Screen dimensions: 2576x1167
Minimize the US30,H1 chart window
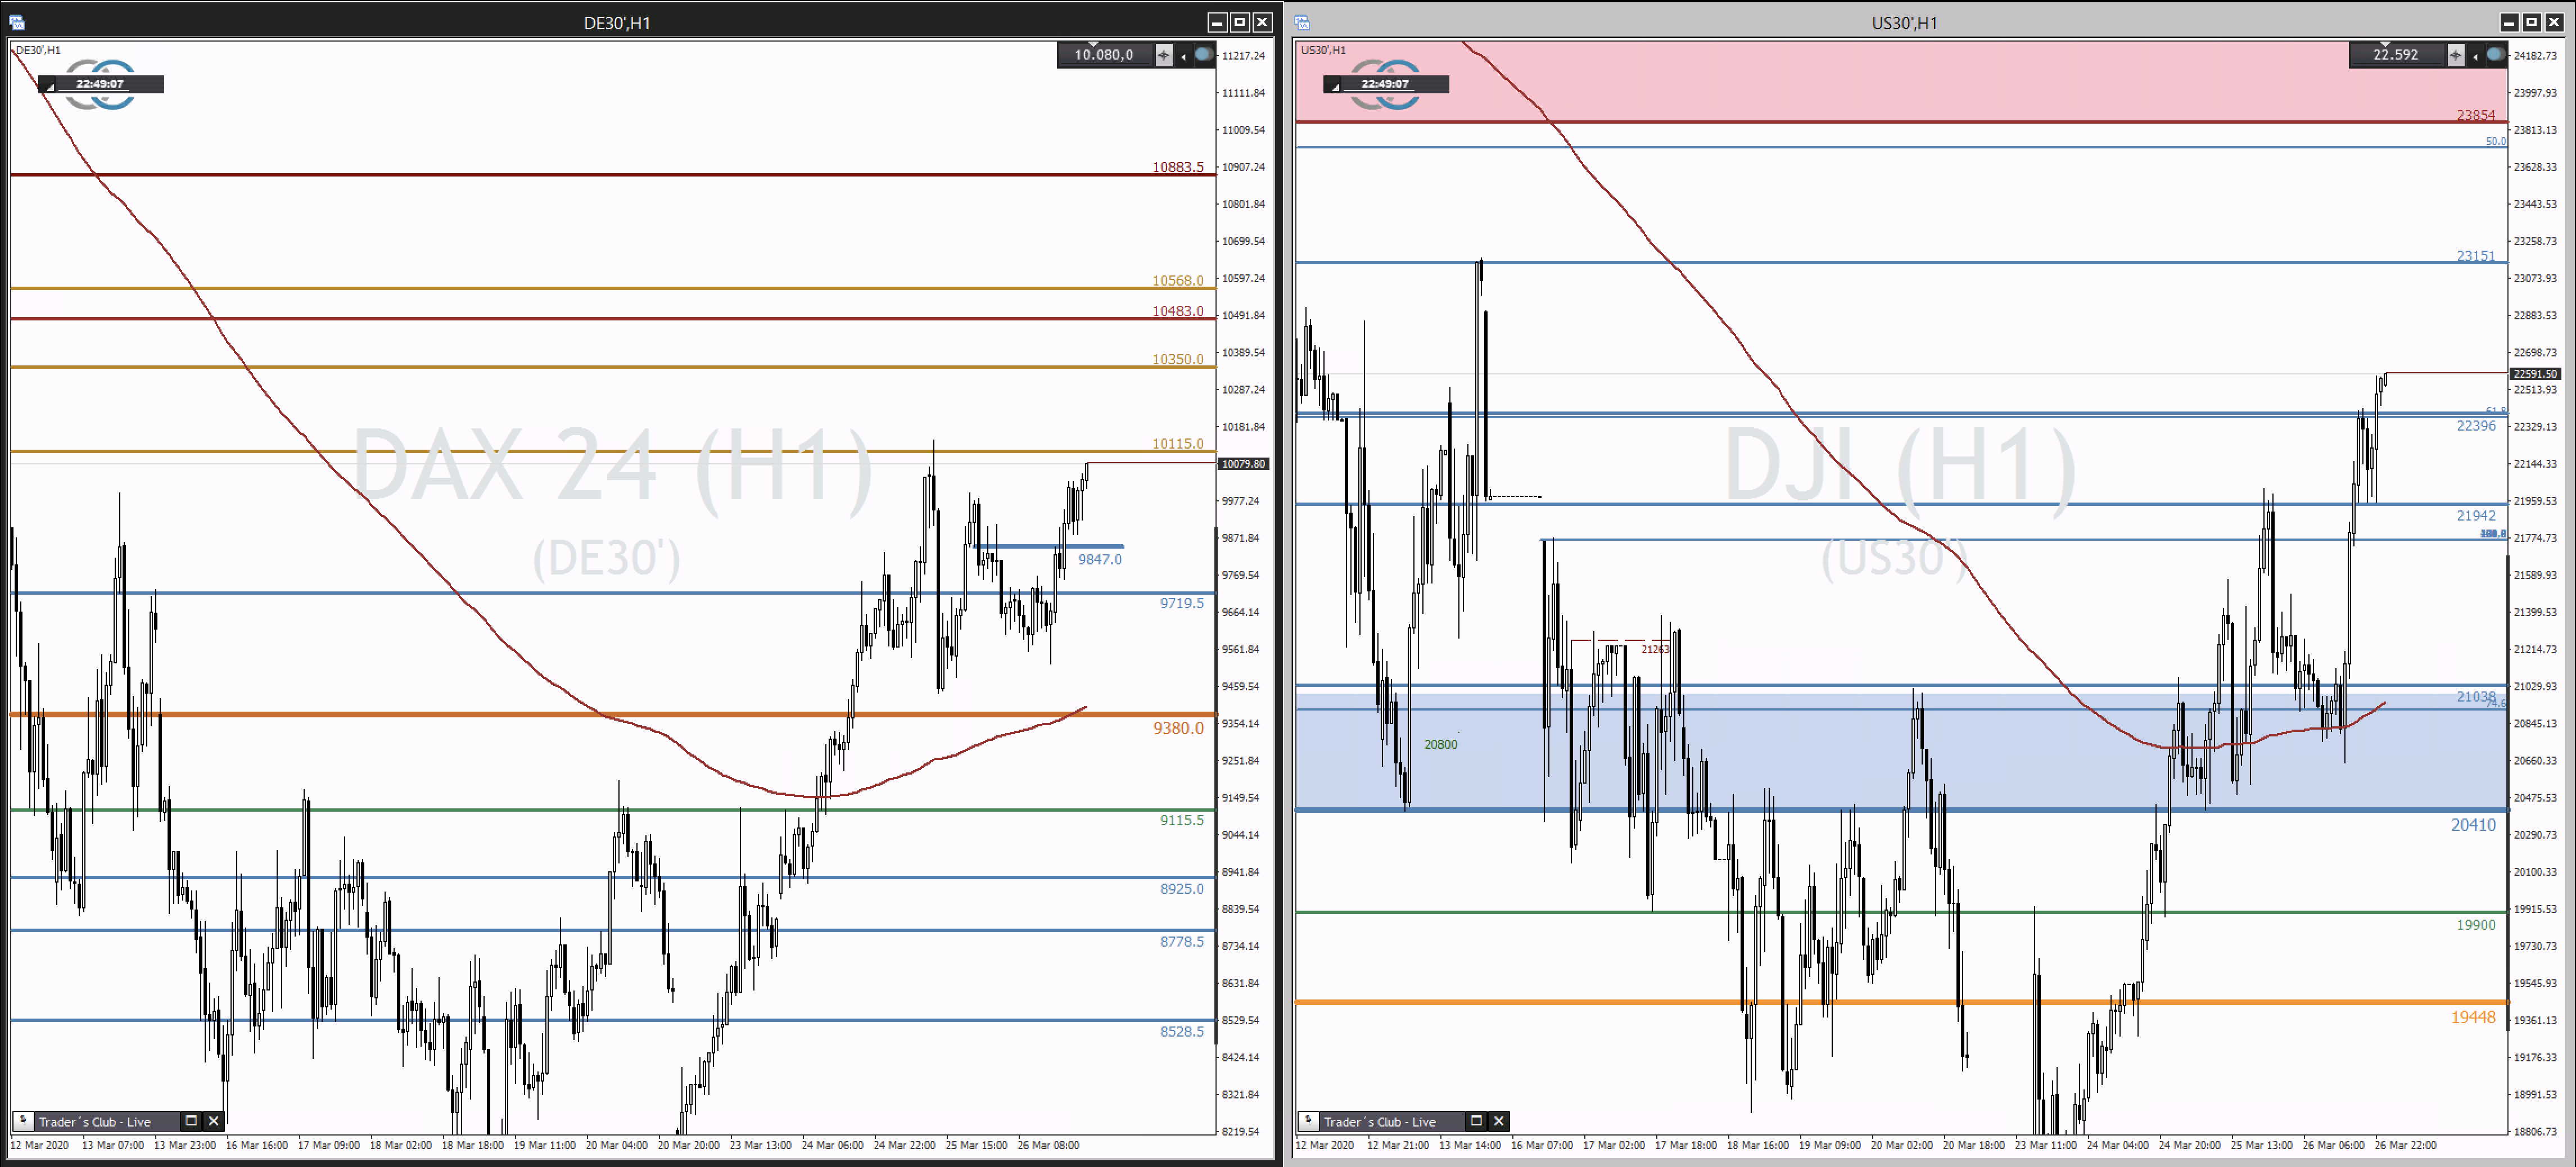click(x=2509, y=22)
